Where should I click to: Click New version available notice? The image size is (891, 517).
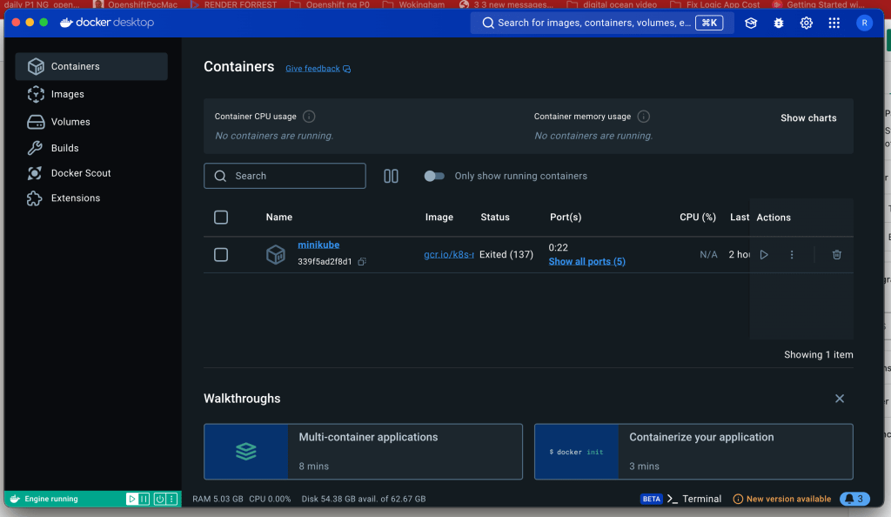click(x=782, y=499)
